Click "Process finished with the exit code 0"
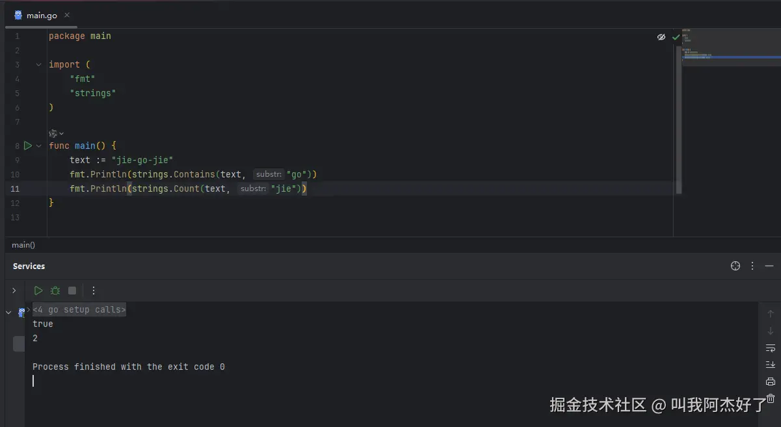Screen dimensions: 781x427 click(x=129, y=367)
